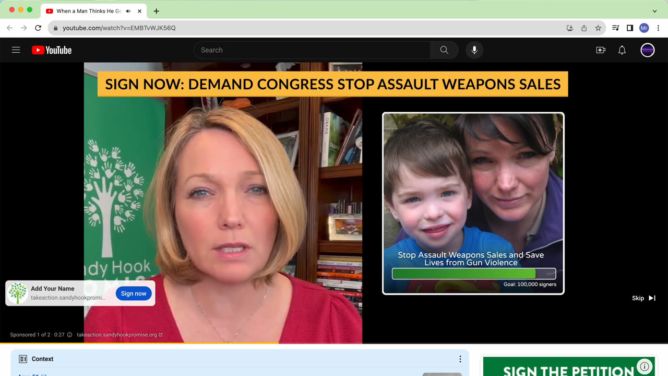The width and height of the screenshot is (668, 376).
Task: Click the SIGN THE PETITION banner
Action: 569,367
